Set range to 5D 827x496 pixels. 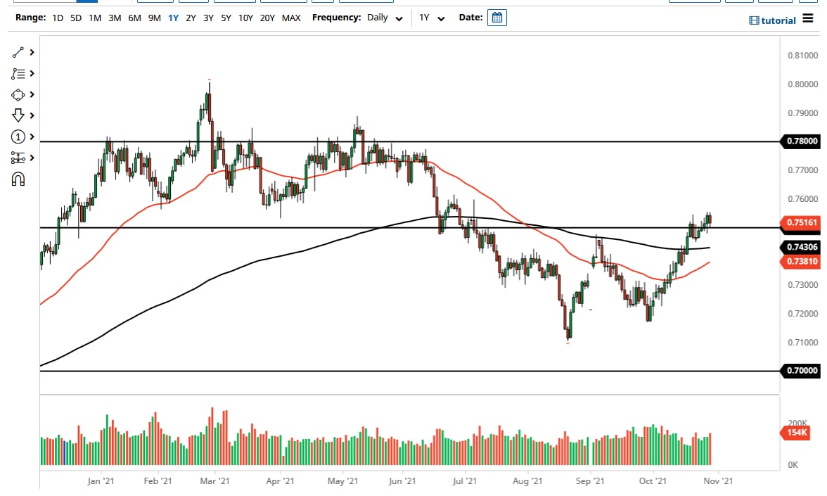click(76, 18)
